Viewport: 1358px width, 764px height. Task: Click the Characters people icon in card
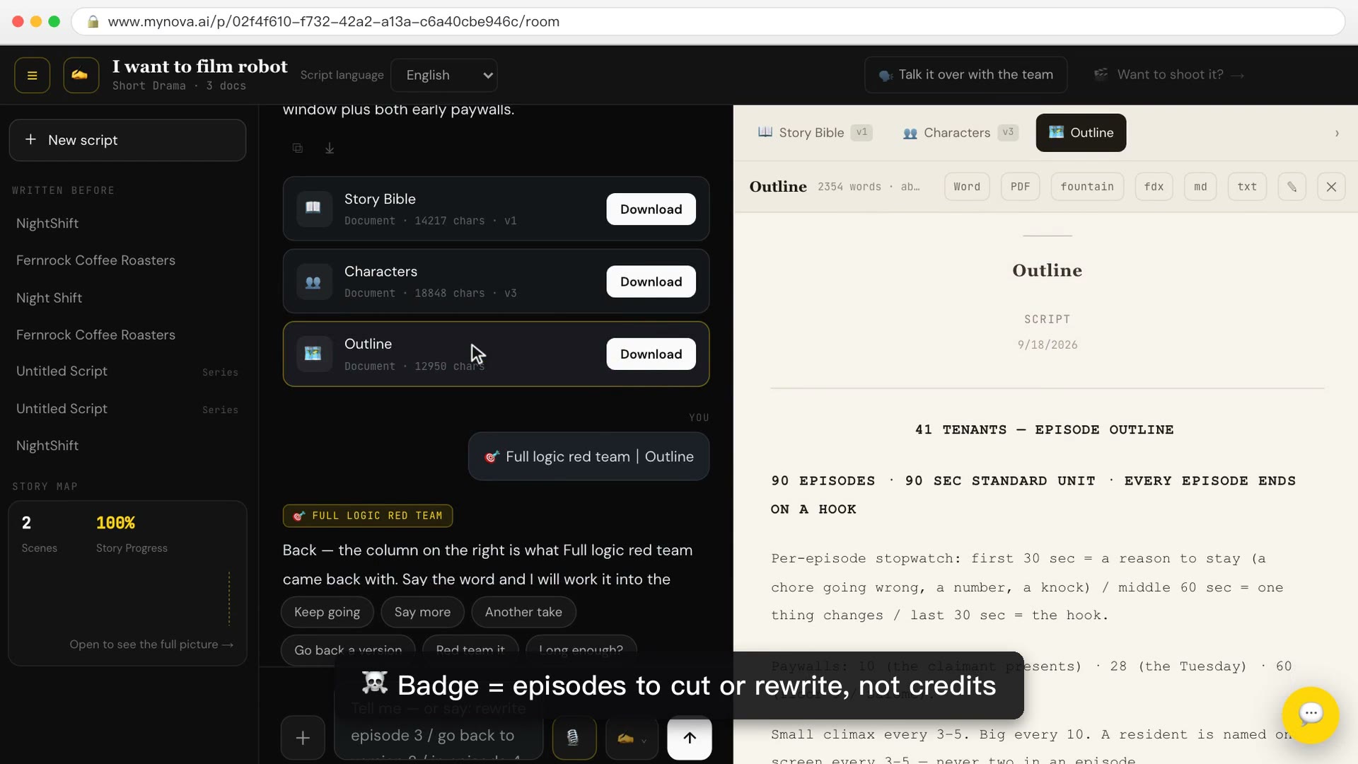pos(313,282)
